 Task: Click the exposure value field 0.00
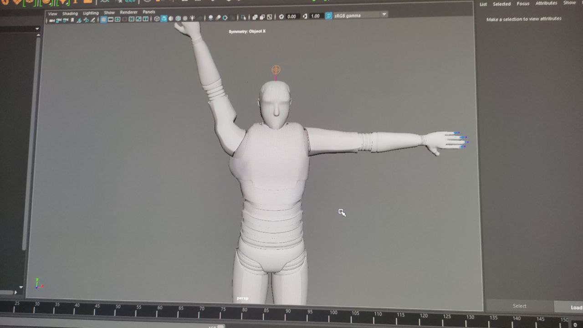tap(293, 16)
